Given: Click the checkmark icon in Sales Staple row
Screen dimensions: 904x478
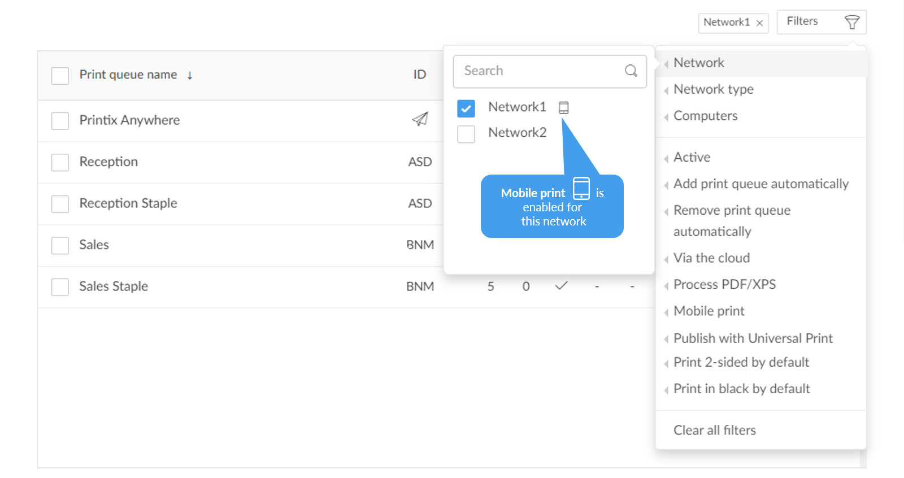Looking at the screenshot, I should (561, 286).
